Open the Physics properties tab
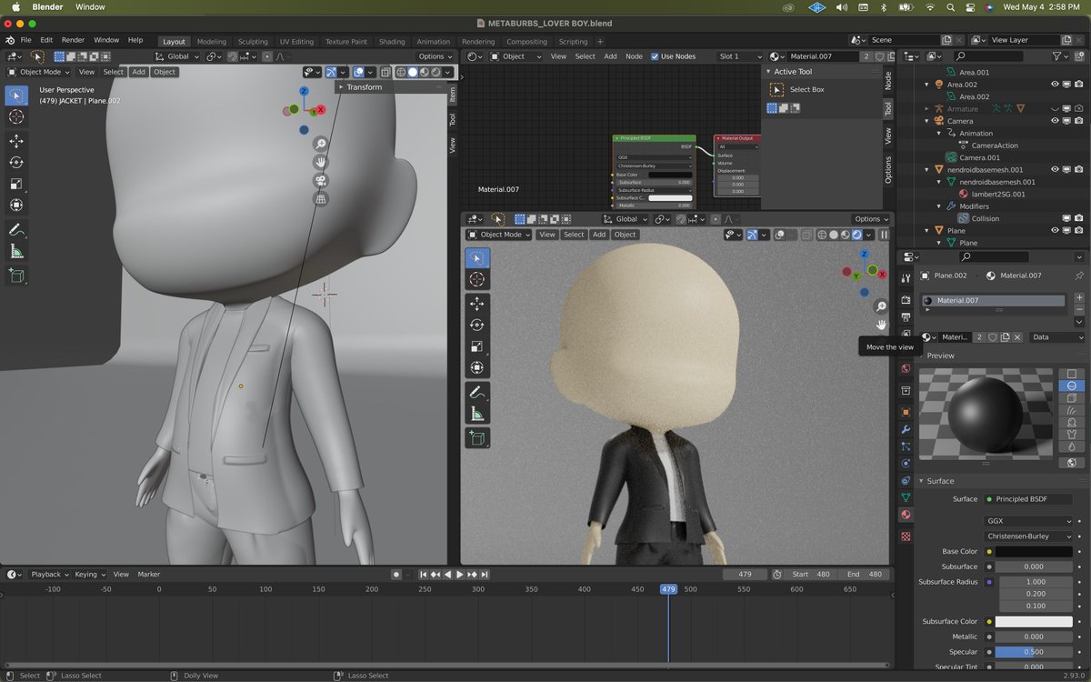The height and width of the screenshot is (682, 1091). coord(905,463)
